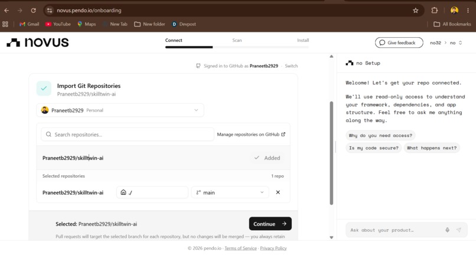Click 'Why do you need access?' suggestion
The height and width of the screenshot is (255, 476).
(380, 135)
